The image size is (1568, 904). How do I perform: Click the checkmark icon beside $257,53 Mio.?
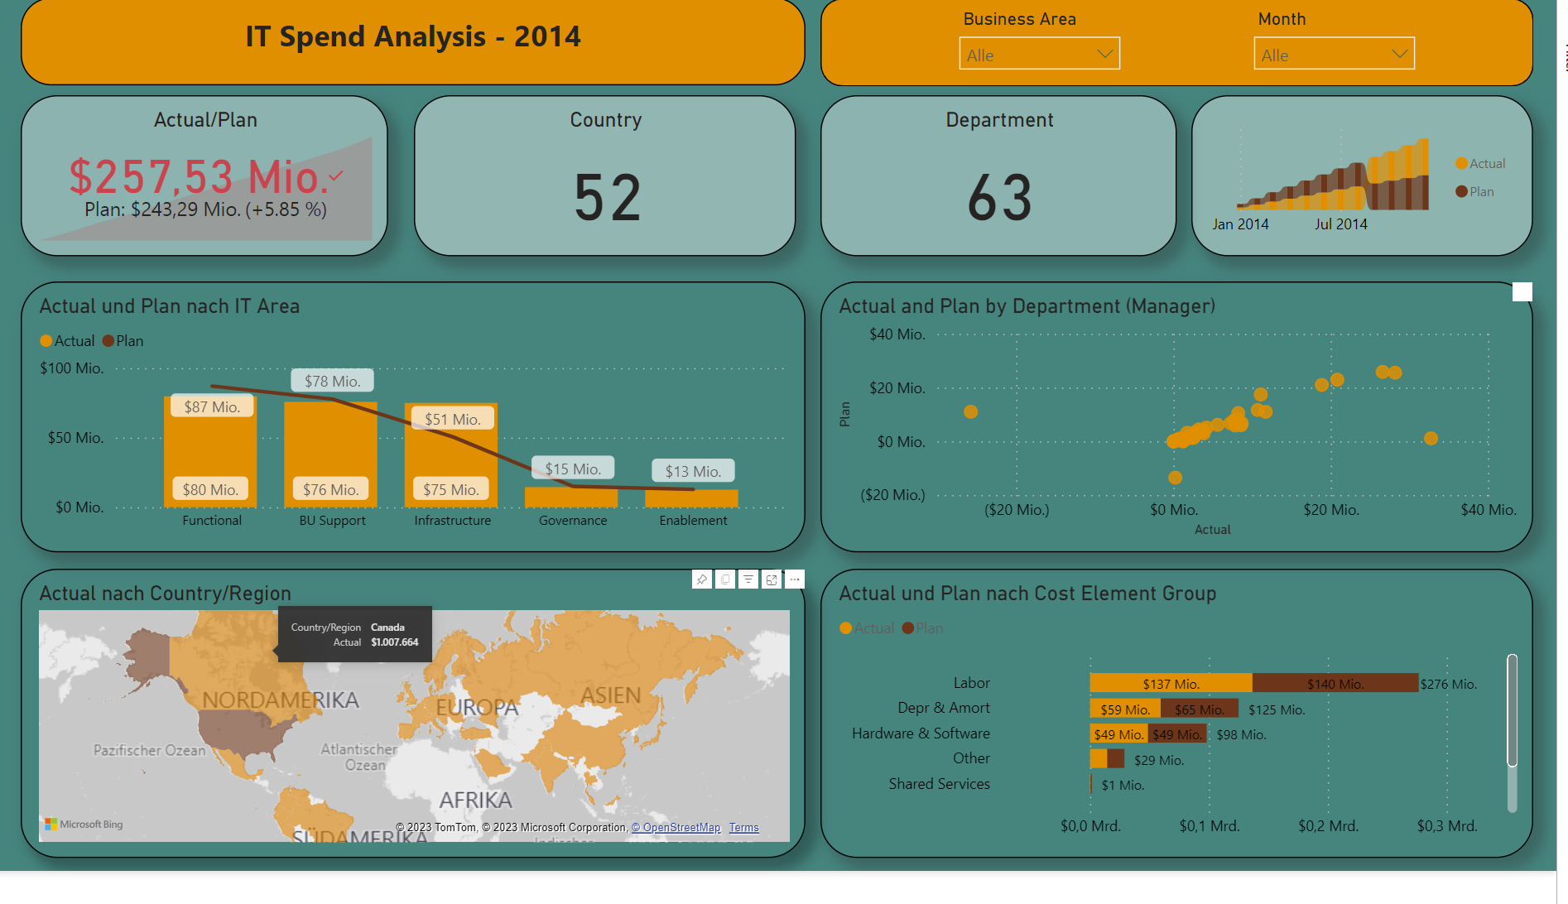pos(335,176)
